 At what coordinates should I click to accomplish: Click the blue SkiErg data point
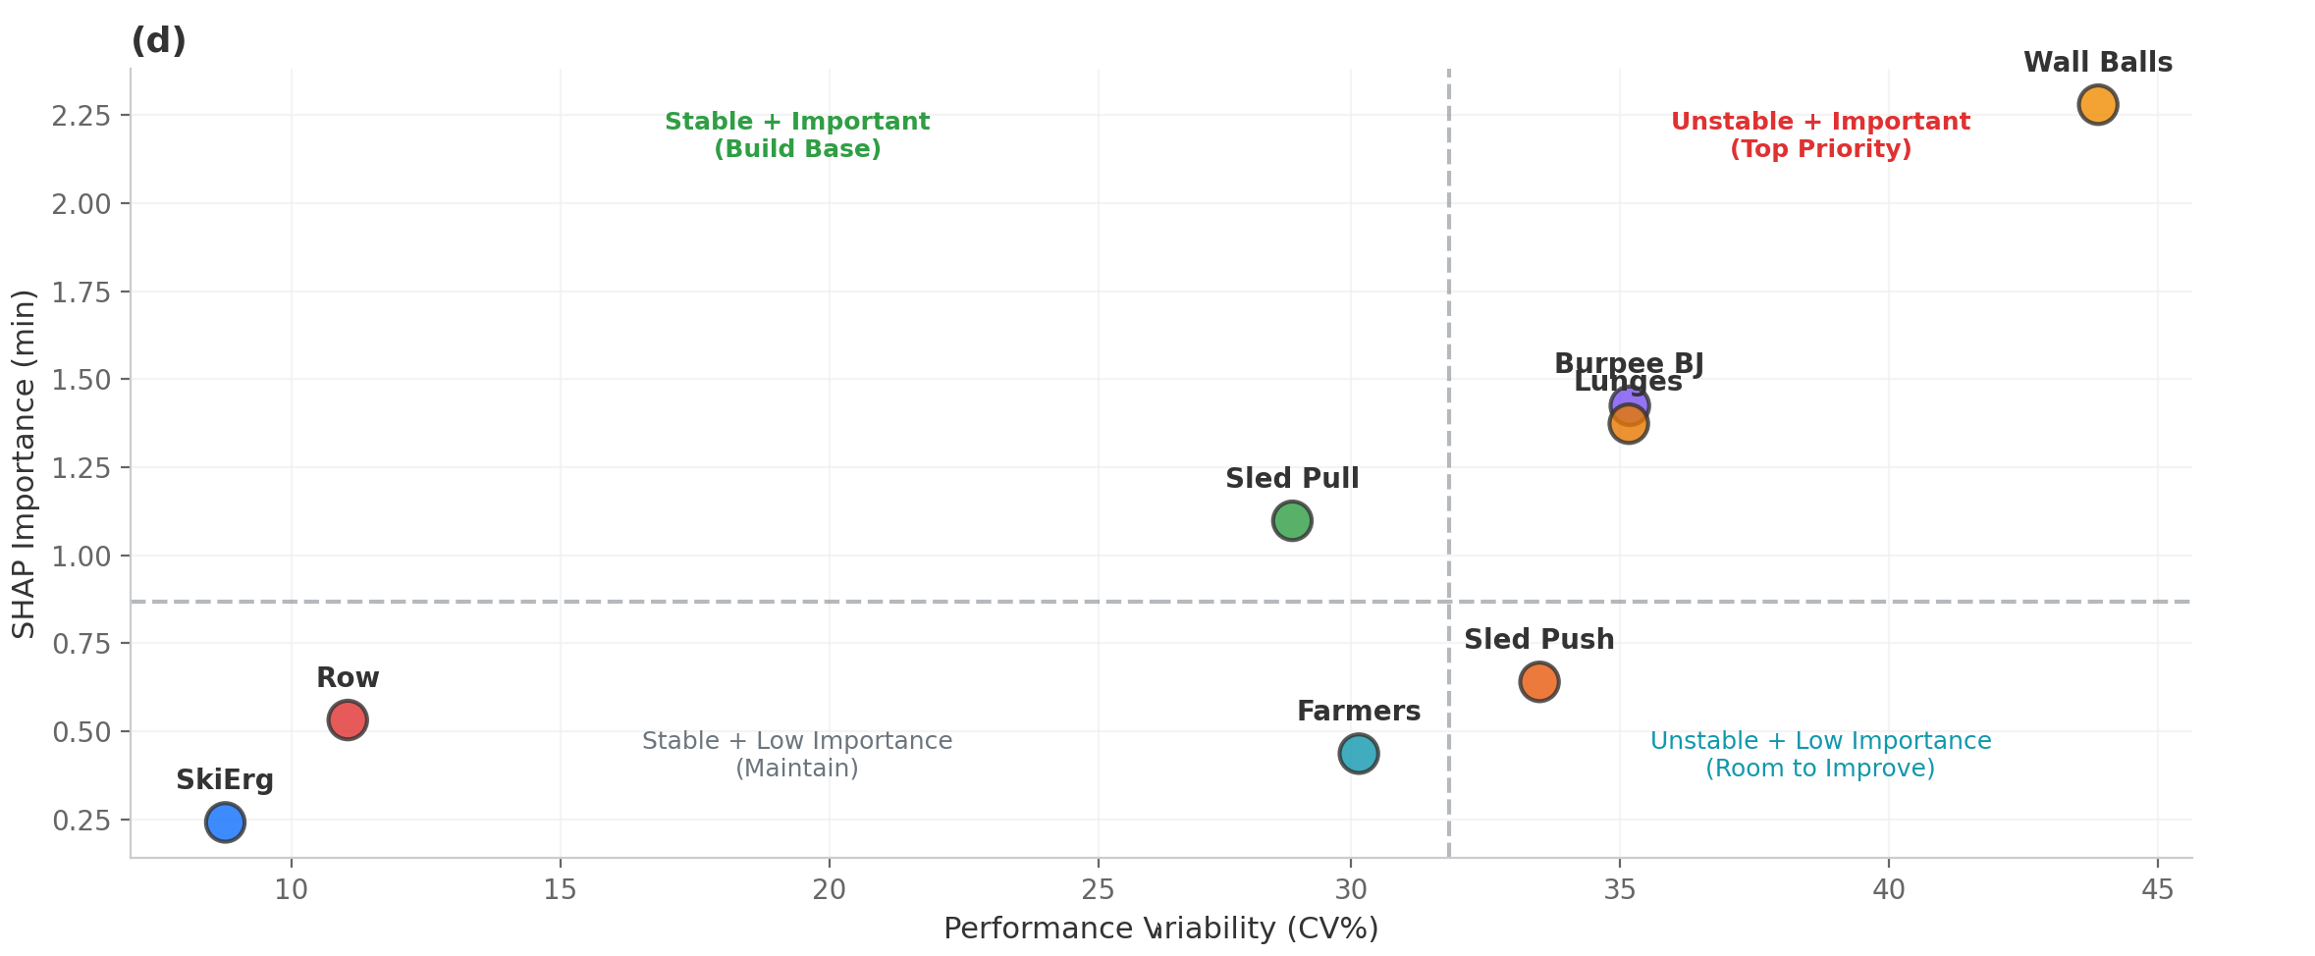click(x=225, y=822)
